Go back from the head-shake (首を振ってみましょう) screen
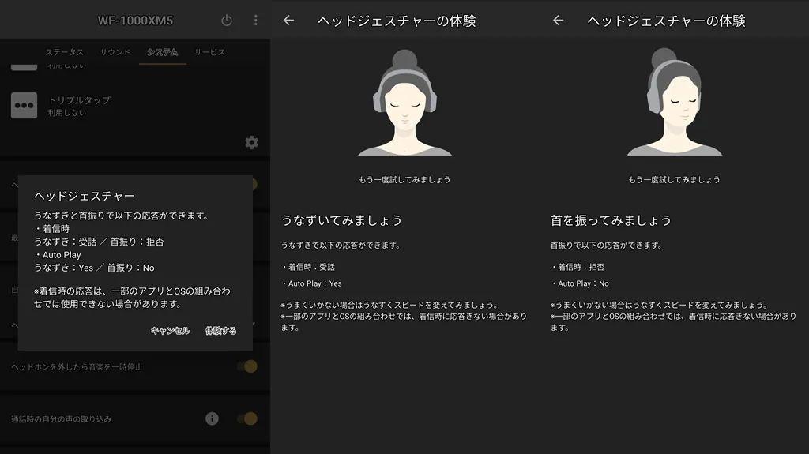 (558, 21)
